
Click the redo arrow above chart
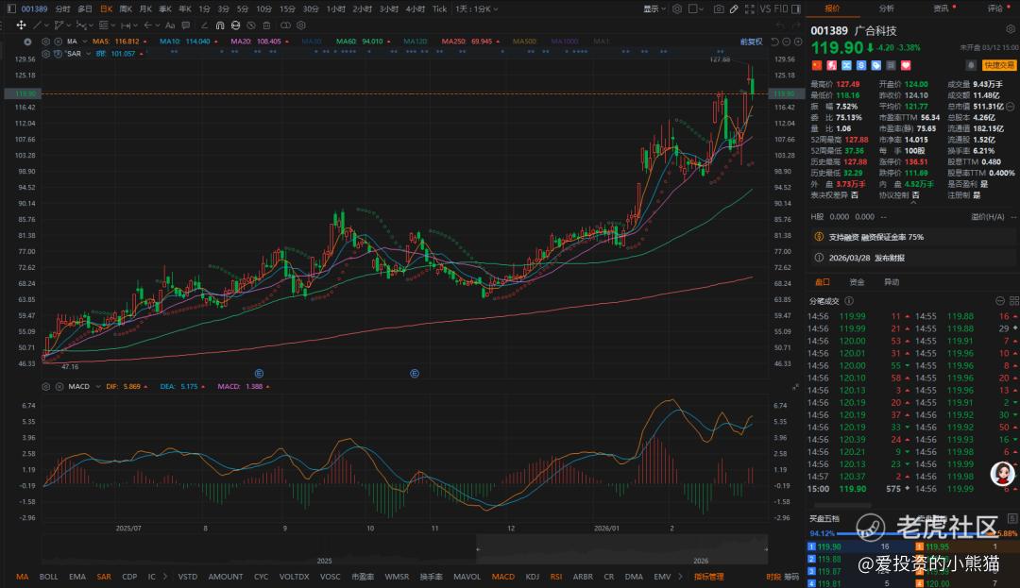[795, 25]
